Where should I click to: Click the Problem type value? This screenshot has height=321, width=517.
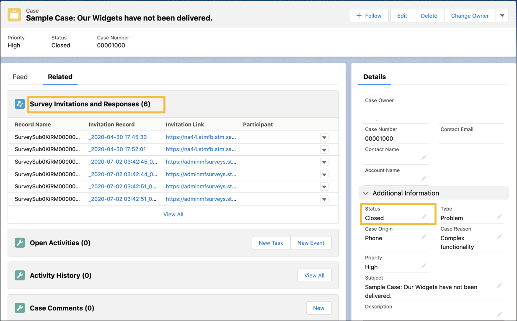coord(452,218)
